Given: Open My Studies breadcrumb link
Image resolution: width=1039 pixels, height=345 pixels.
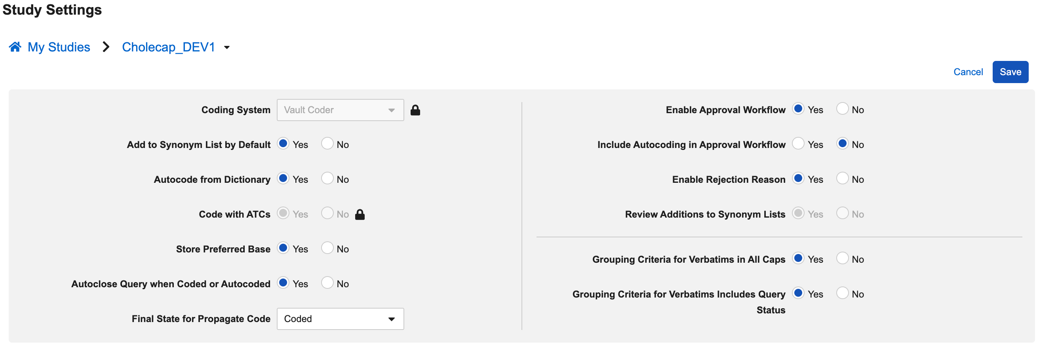Looking at the screenshot, I should coord(59,47).
